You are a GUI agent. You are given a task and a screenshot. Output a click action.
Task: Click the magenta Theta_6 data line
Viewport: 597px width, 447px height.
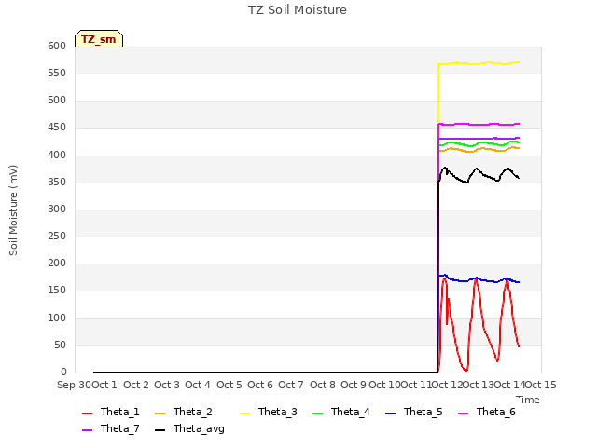[479, 124]
